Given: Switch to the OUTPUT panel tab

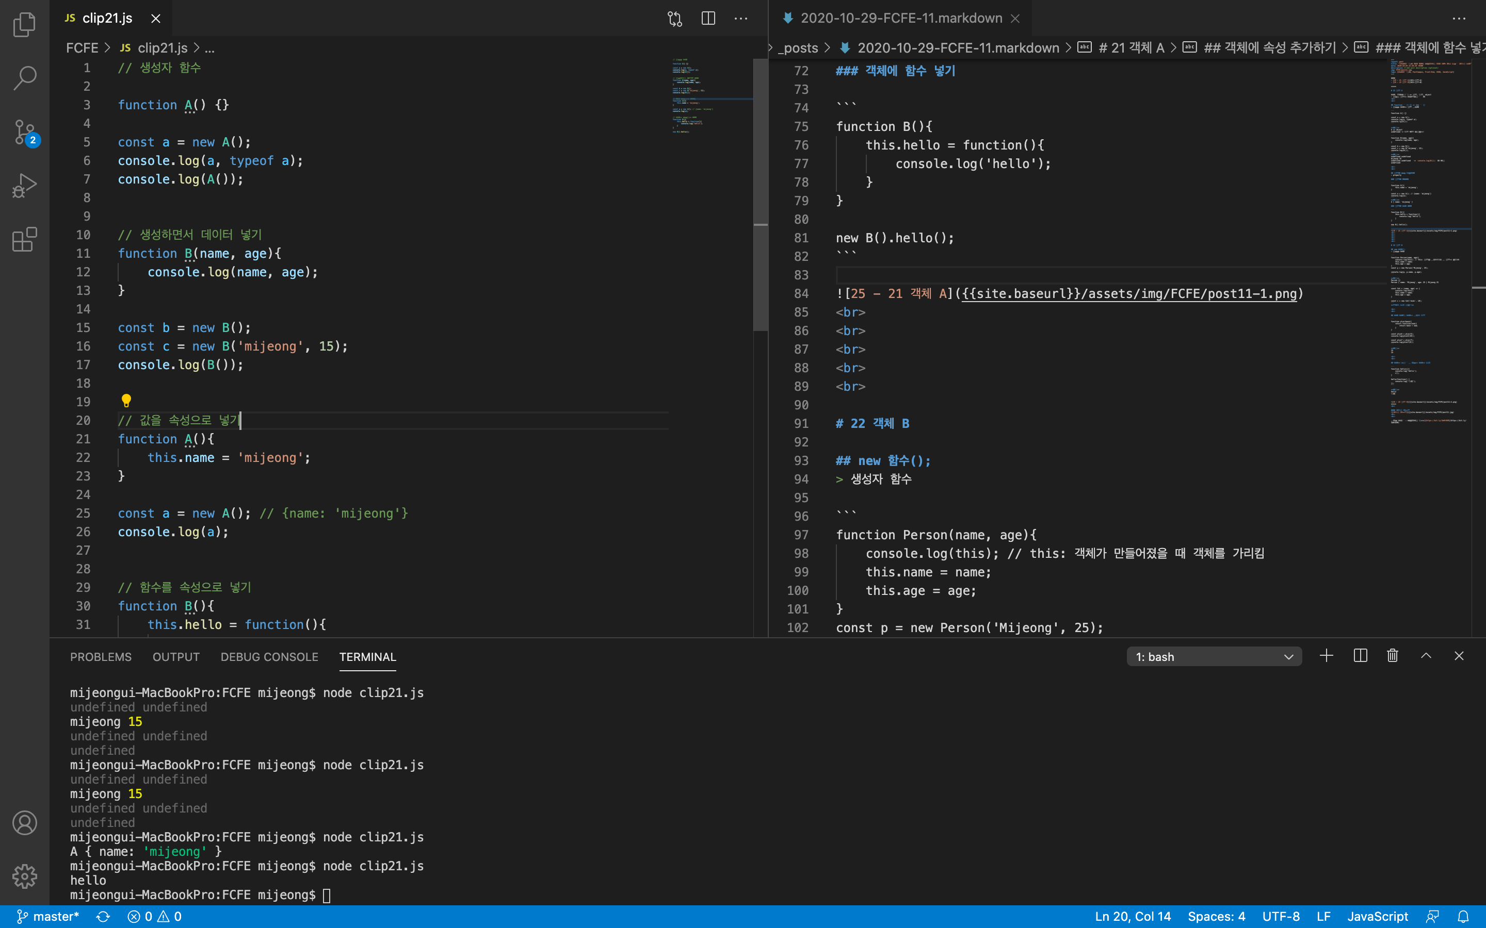Looking at the screenshot, I should point(176,657).
